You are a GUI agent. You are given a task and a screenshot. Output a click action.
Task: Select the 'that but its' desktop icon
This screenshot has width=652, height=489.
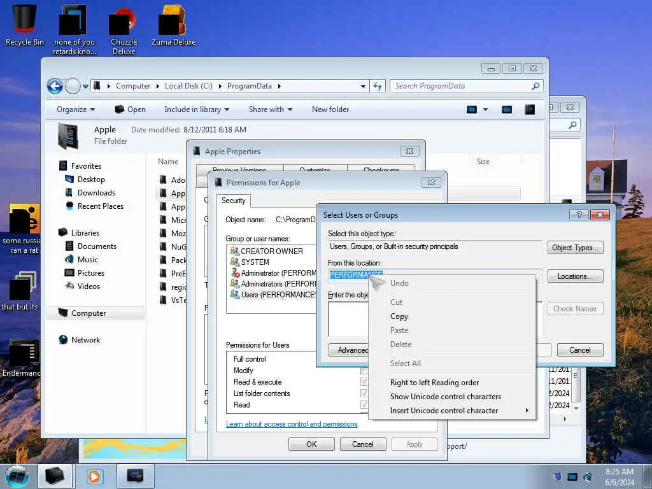(x=21, y=291)
